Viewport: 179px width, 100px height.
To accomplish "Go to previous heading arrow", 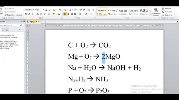I will [20, 29].
